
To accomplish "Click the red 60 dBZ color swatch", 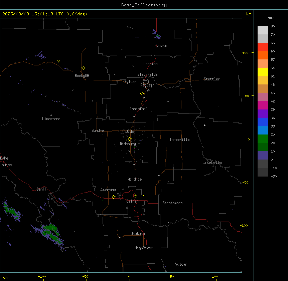I will pos(263,47).
